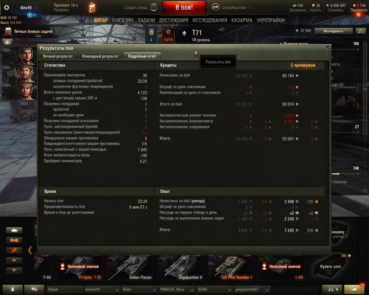369x295 pixels.
Task: Open the 15/15 missions diamond icon
Action: (x=168, y=34)
